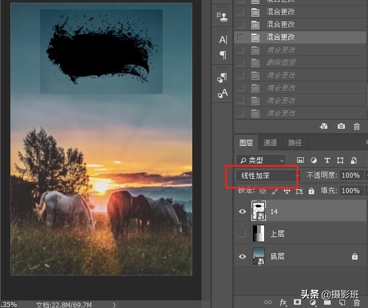Viewport: 368px width, 308px height.
Task: Expand the 不透明度 opacity value dropdown
Action: click(x=365, y=175)
